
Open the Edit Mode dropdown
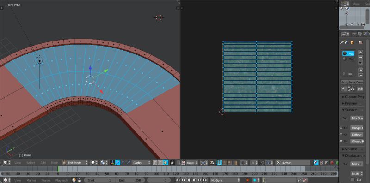pos(75,163)
